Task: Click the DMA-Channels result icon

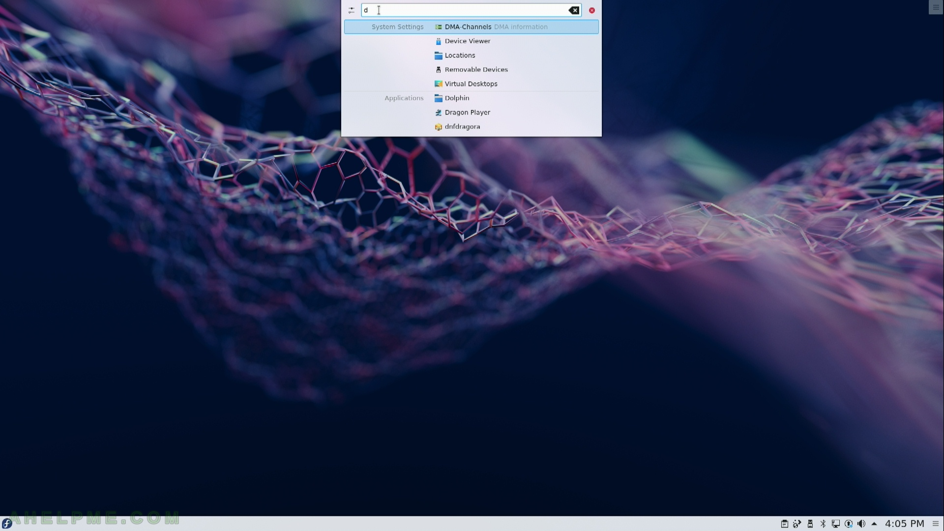Action: [439, 27]
